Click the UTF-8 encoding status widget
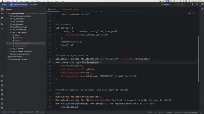This screenshot has width=204, height=114. (x=161, y=112)
